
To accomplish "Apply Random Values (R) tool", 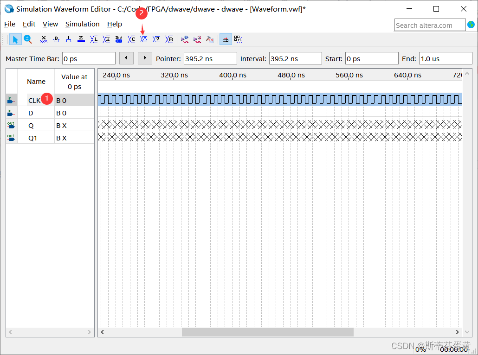I will [x=169, y=39].
